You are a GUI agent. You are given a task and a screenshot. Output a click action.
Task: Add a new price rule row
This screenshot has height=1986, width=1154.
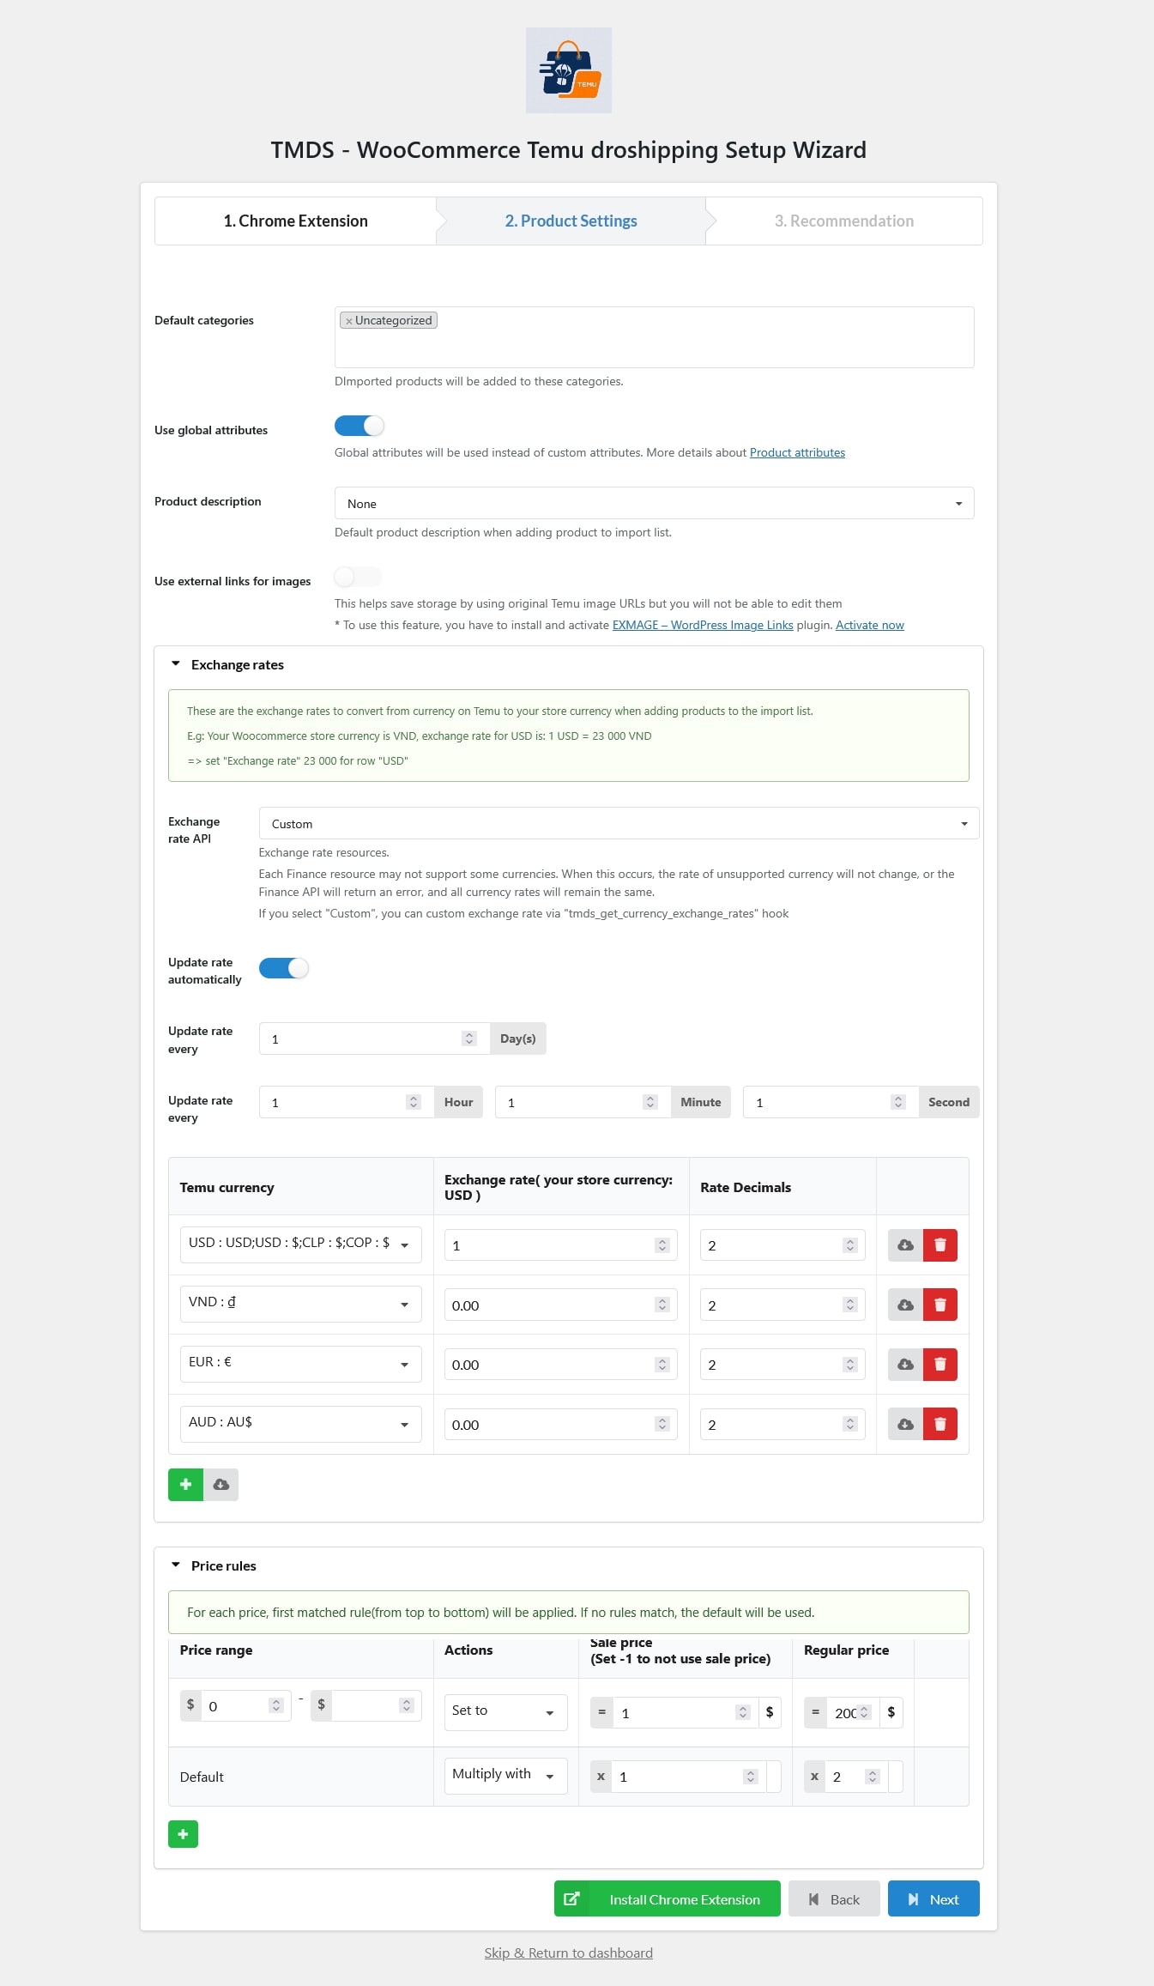click(183, 1834)
